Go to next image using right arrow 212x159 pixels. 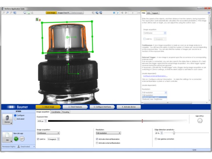126,13
